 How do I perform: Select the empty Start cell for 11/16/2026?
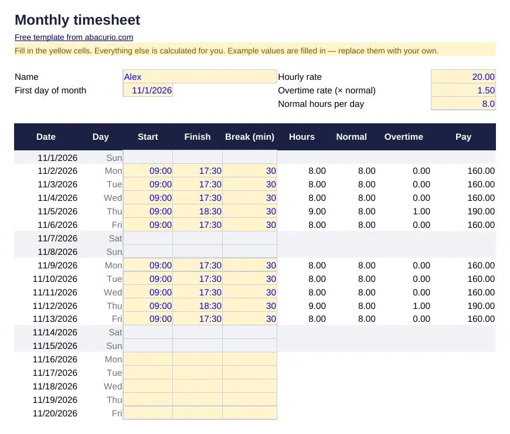(148, 359)
